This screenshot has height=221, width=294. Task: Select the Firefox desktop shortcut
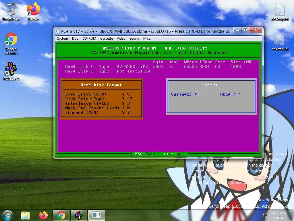click(x=33, y=12)
